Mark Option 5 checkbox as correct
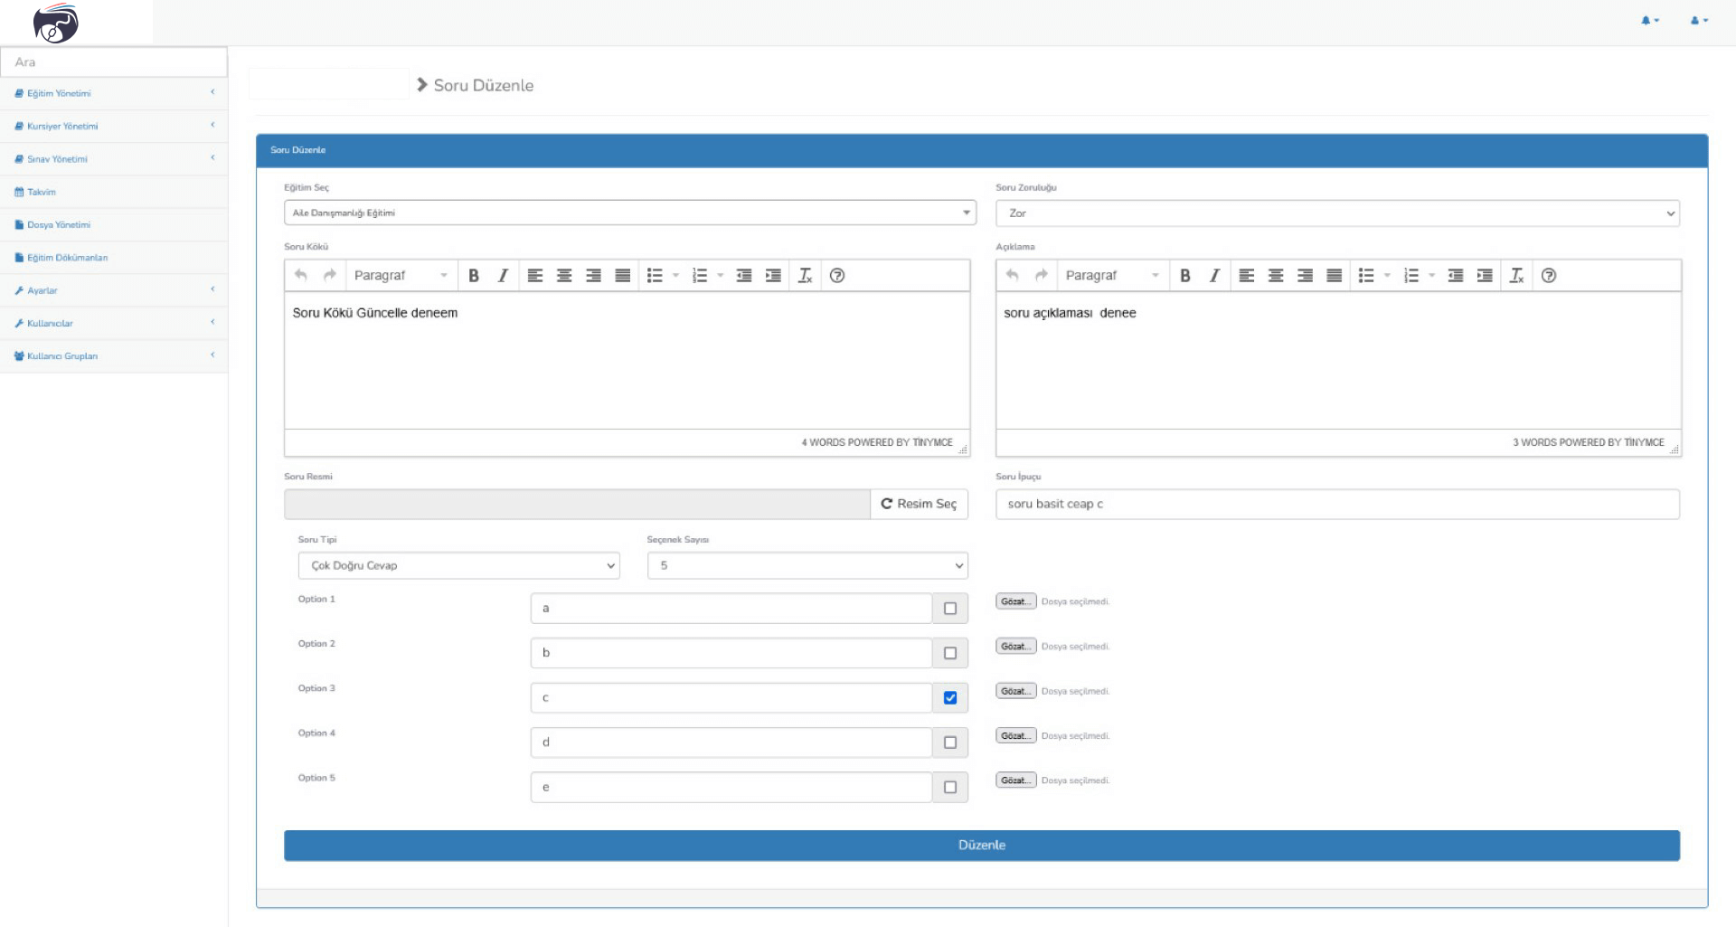 tap(949, 788)
